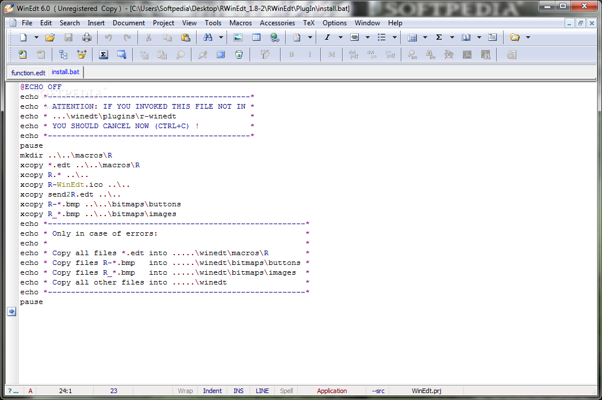Click the globe hyperlink icon
The image size is (602, 400).
274,37
